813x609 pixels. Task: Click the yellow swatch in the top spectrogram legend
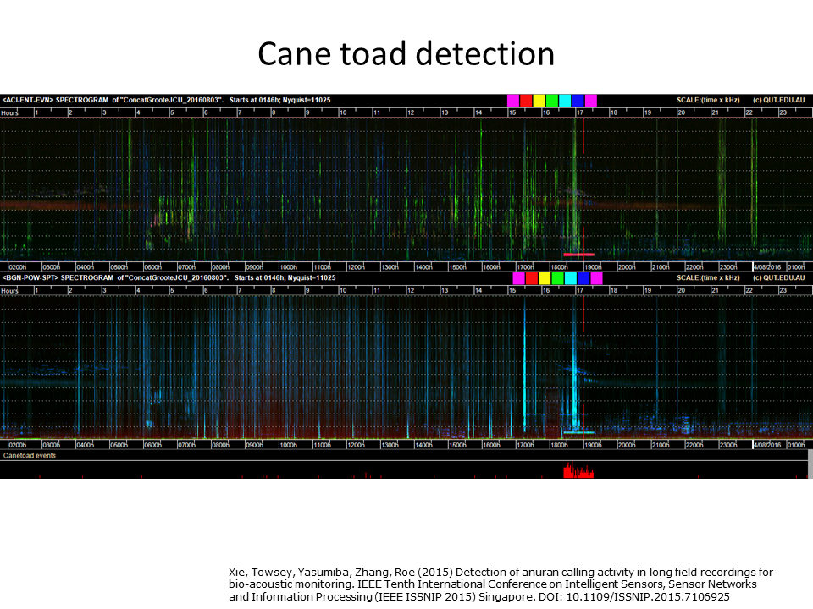(539, 101)
